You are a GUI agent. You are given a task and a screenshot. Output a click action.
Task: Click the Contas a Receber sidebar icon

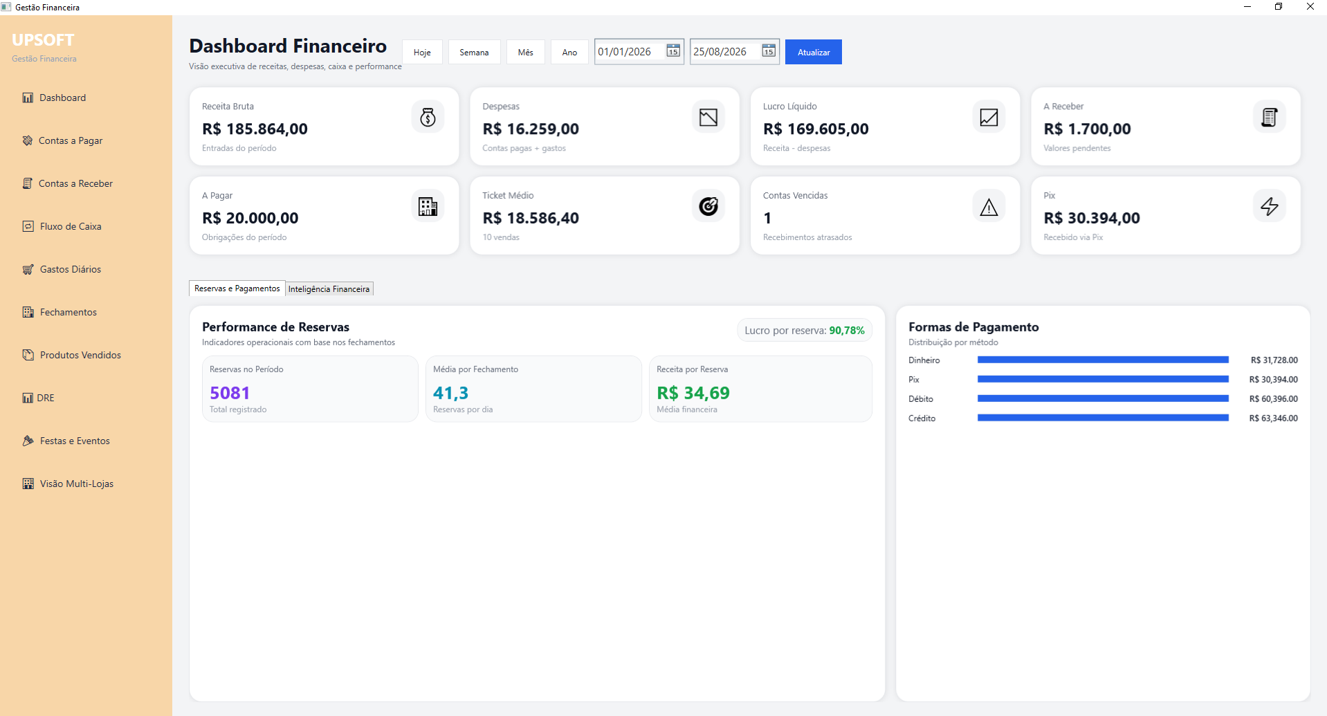tap(28, 183)
